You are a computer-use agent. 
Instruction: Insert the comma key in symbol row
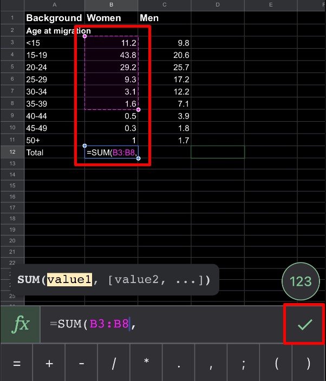(211, 363)
